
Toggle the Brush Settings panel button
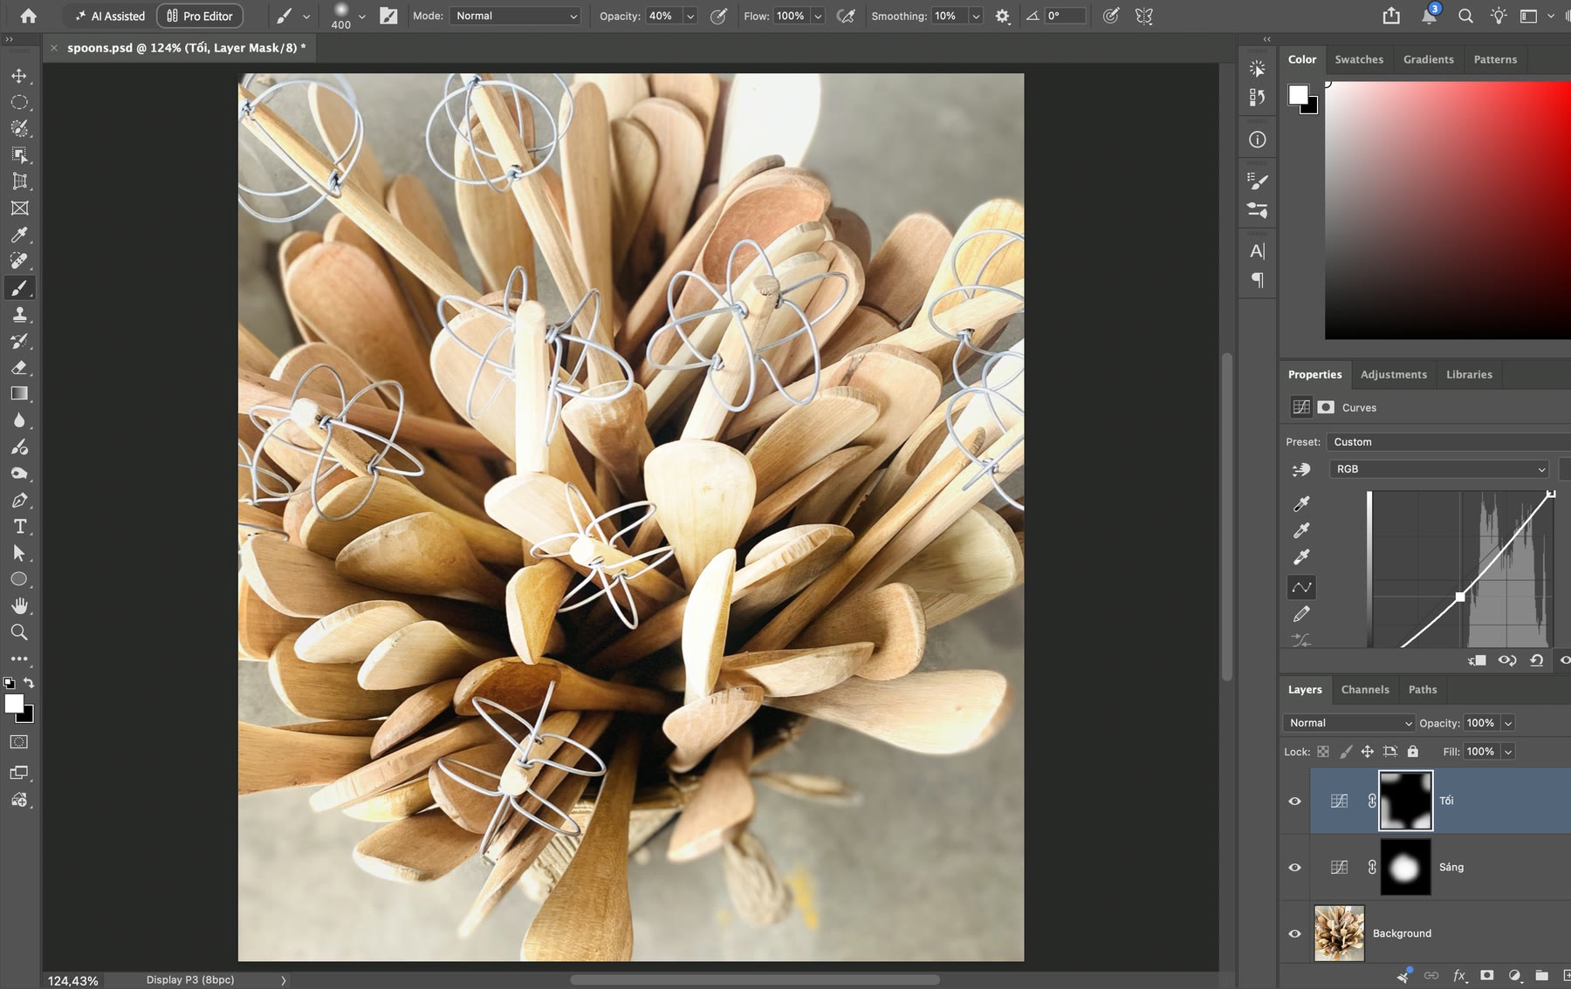click(389, 16)
